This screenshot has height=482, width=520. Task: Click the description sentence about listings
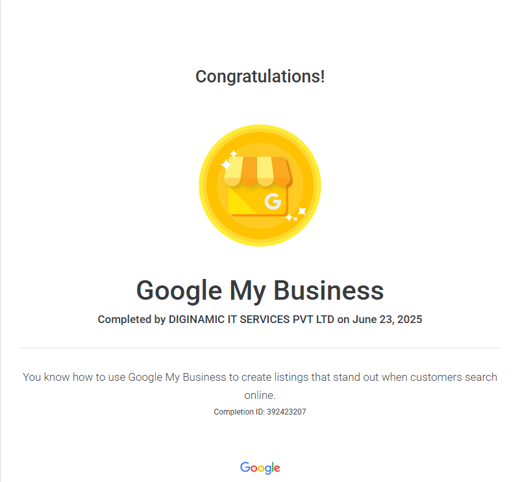click(260, 386)
